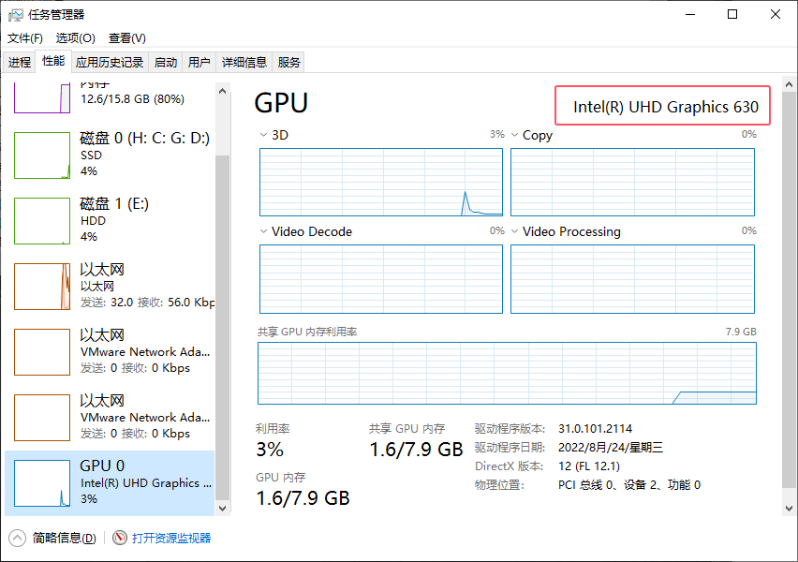Image resolution: width=798 pixels, height=562 pixels.
Task: Click the collapse arrow icon beside 简略信息
Action: pos(18,538)
